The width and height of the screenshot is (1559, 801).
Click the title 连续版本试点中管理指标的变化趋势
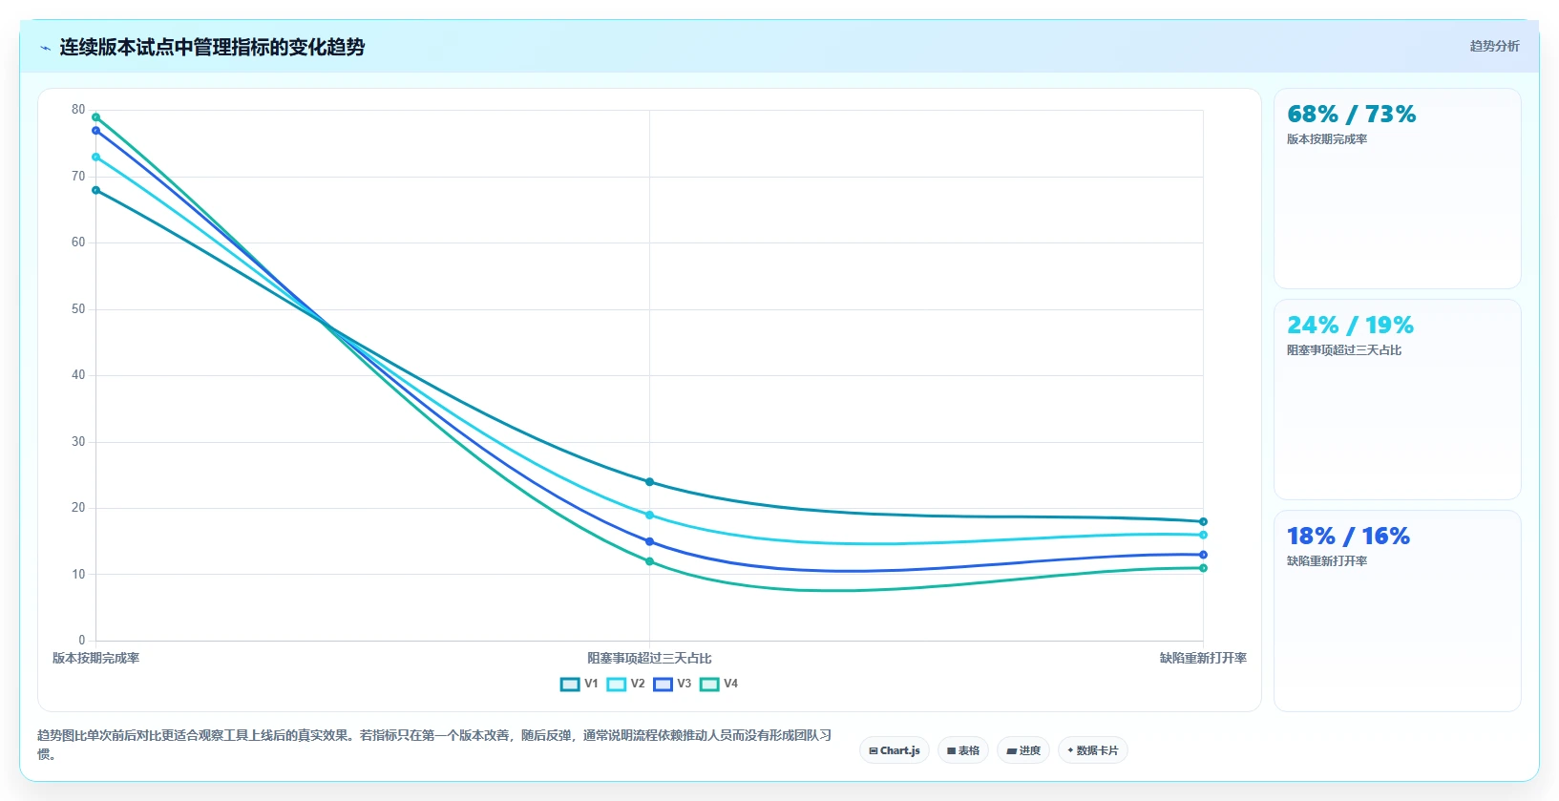click(212, 47)
